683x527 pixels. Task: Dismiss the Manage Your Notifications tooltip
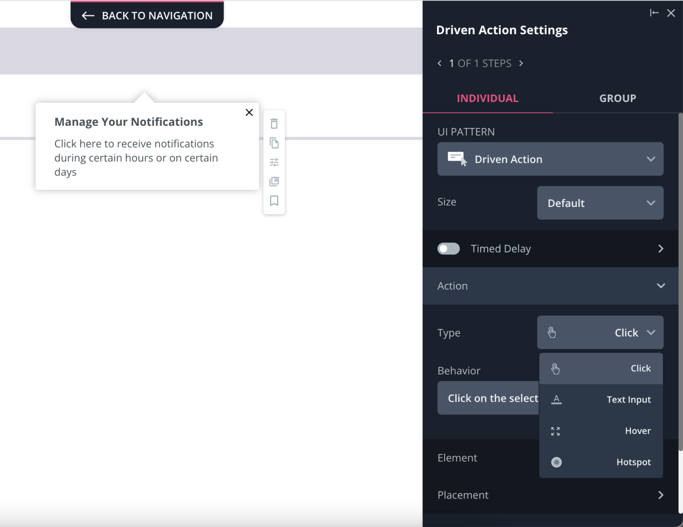coord(249,113)
